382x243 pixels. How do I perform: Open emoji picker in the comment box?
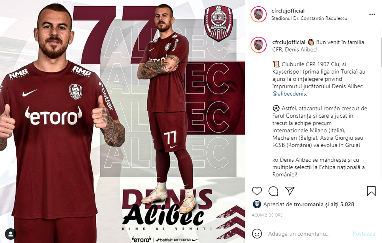[x=257, y=234]
